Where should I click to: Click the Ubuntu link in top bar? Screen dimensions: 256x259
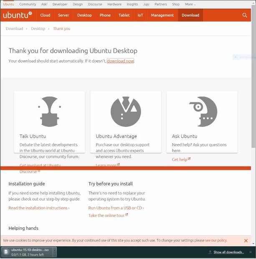click(x=9, y=4)
